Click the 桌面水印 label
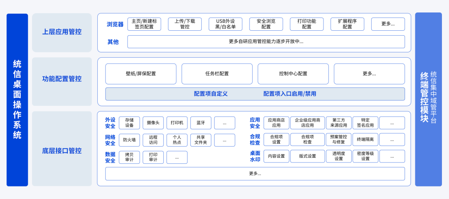 (x=255, y=156)
